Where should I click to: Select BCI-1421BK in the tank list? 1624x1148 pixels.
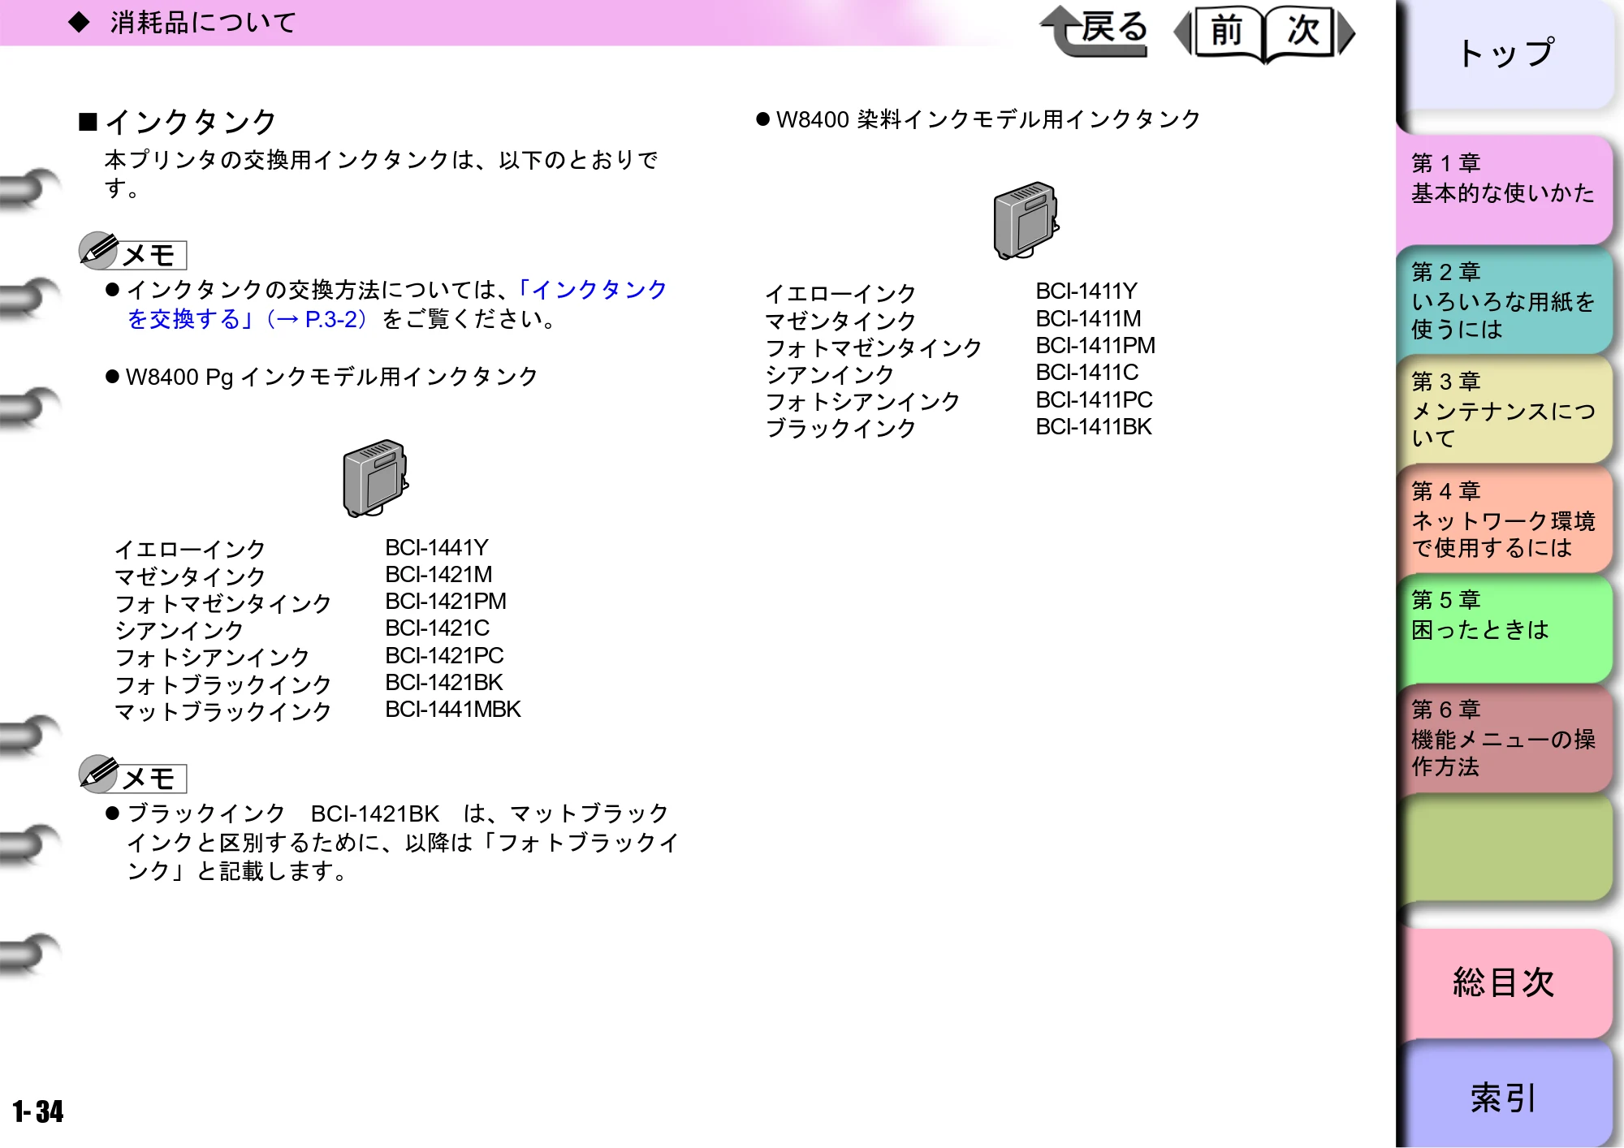click(444, 683)
